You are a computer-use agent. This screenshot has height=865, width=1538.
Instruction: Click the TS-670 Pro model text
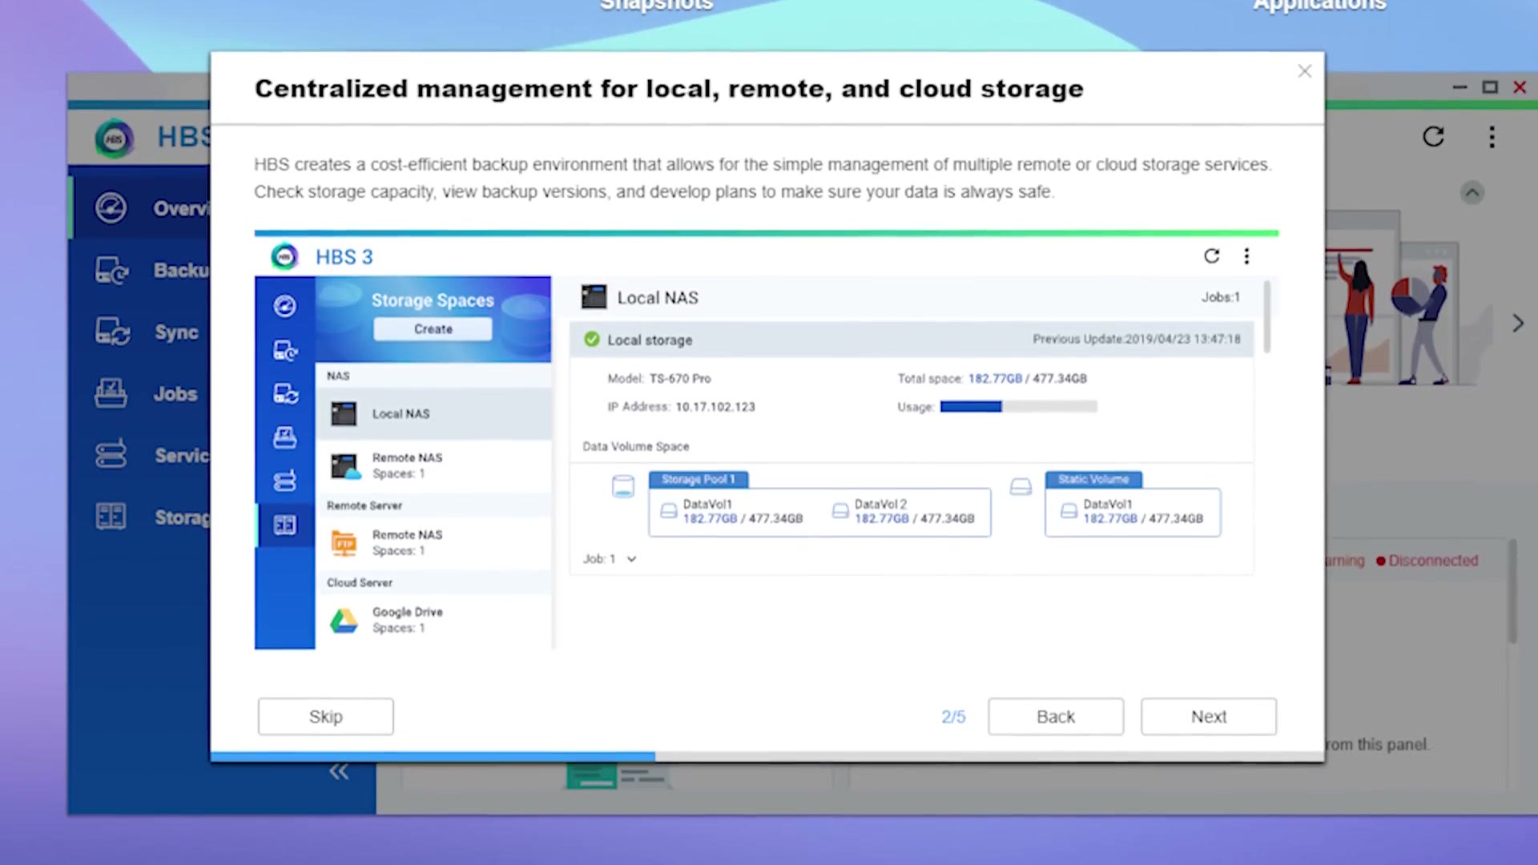tap(680, 379)
